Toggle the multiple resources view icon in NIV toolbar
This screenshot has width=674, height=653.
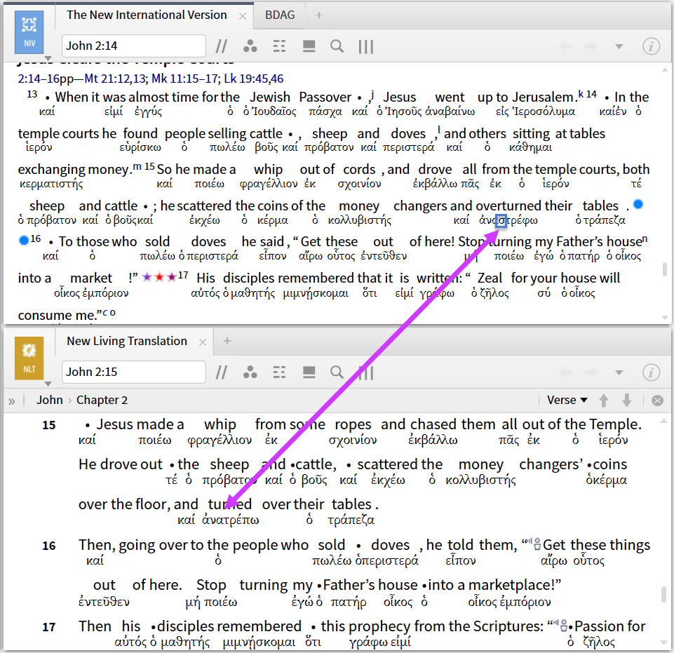[279, 46]
